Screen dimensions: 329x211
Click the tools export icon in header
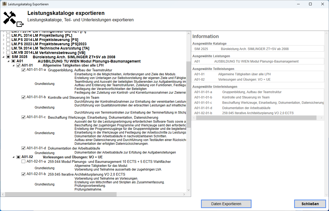pyautogui.click(x=13, y=19)
